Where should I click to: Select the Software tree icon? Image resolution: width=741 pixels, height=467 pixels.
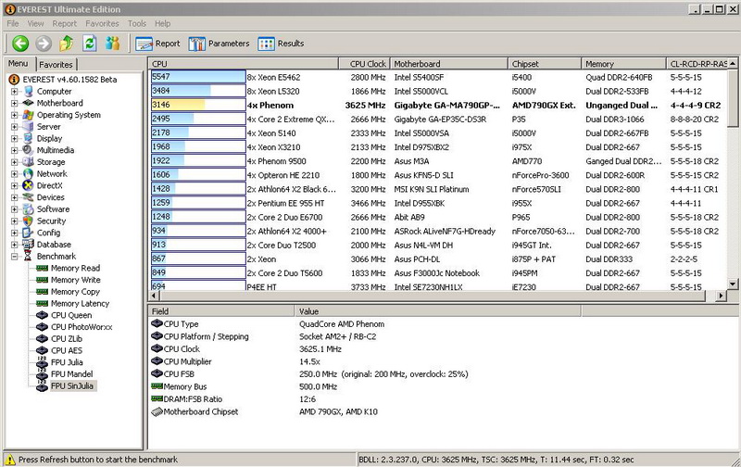(x=29, y=208)
